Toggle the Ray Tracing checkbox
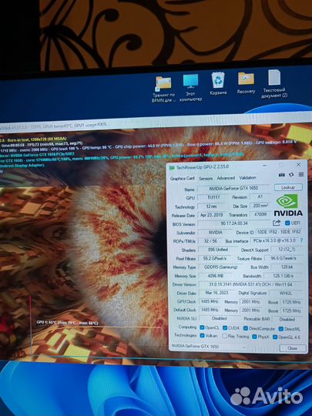This screenshot has height=416, width=312. (225, 336)
